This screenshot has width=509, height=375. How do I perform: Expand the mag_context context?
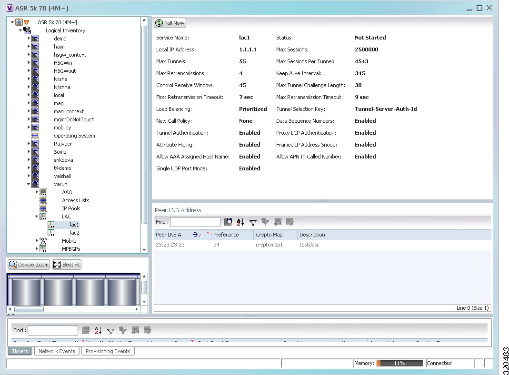(29, 111)
